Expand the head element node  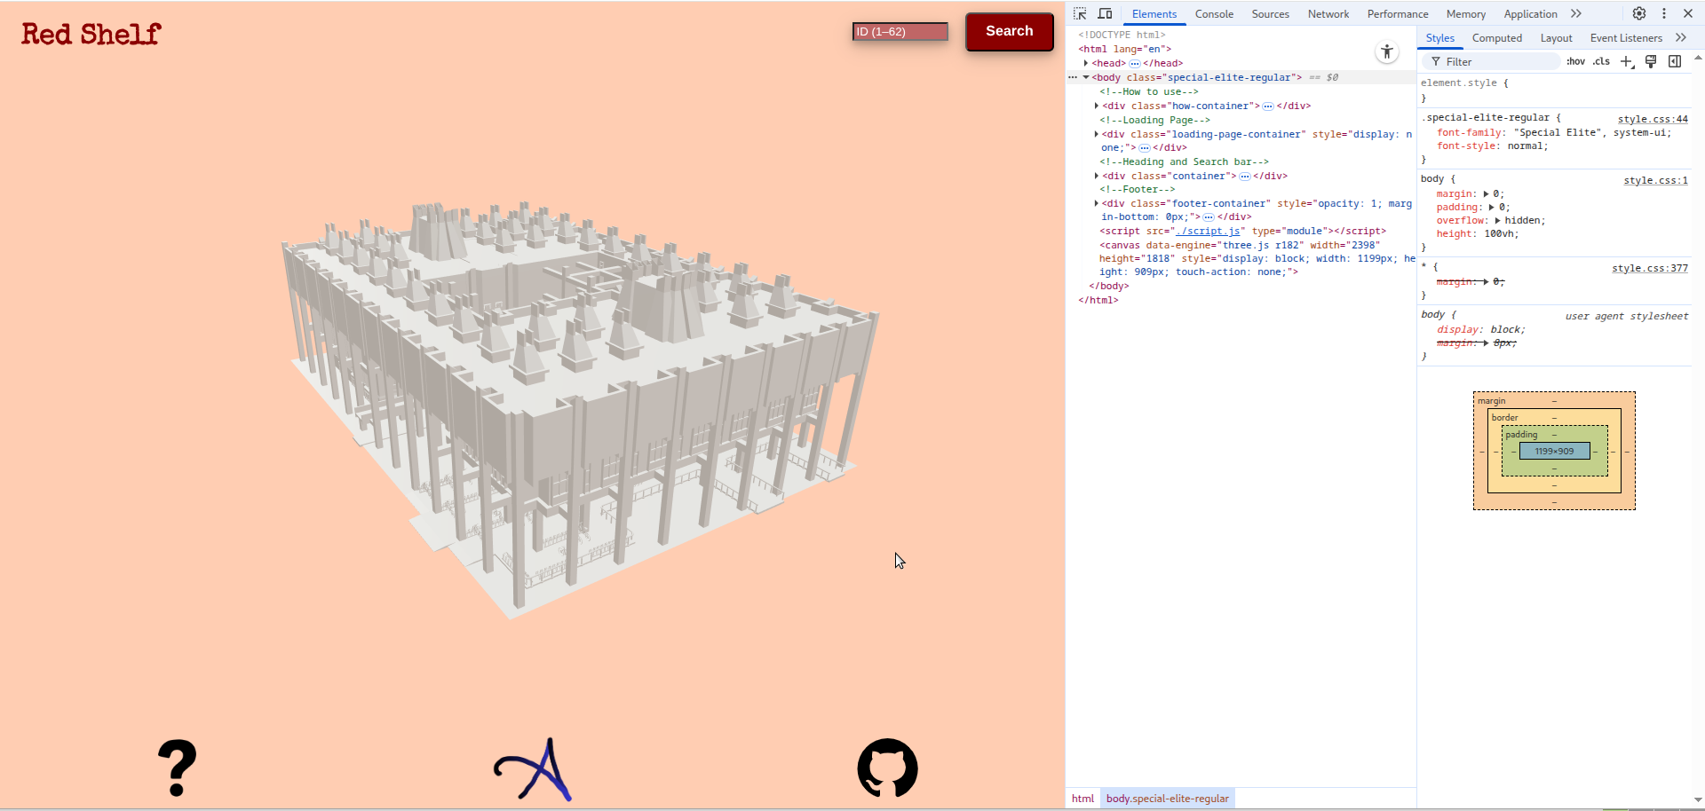[x=1086, y=63]
